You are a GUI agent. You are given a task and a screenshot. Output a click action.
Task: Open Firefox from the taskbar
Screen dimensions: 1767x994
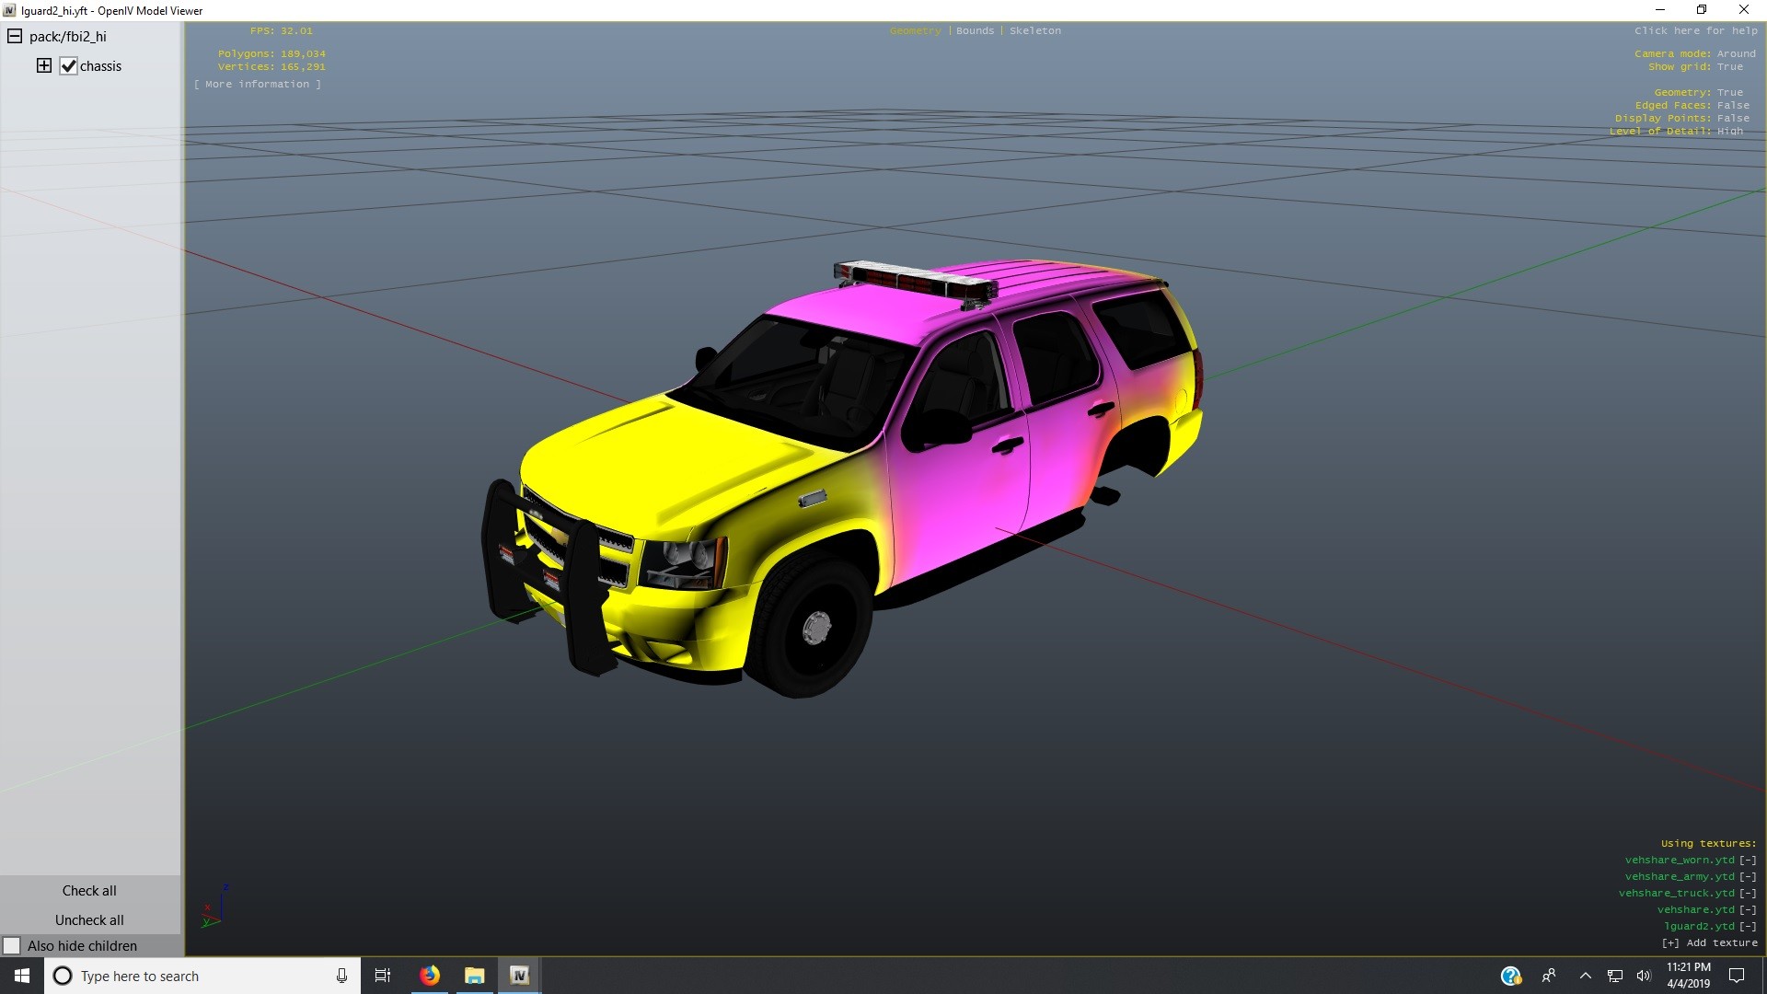pyautogui.click(x=430, y=976)
